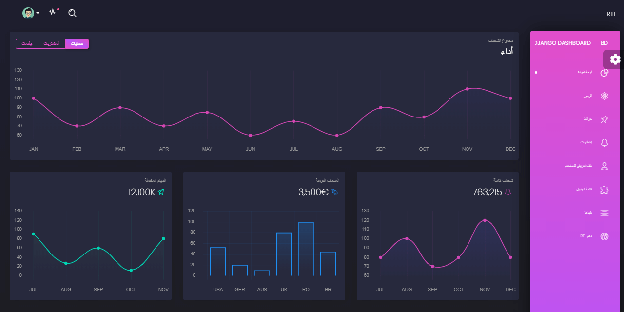Switch chart to المشتريات (Purchases)

51,44
